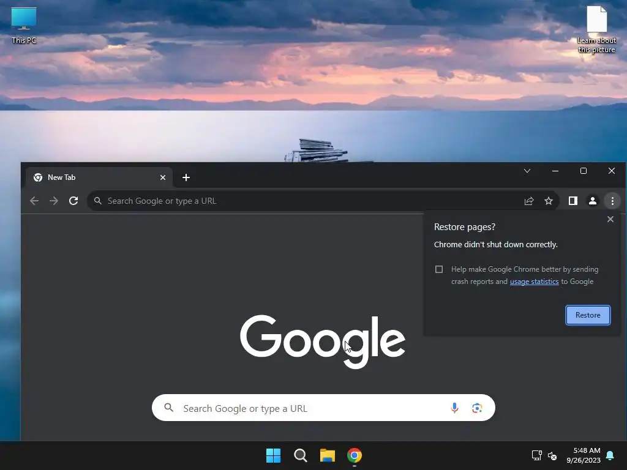Screen dimensions: 627x470
Task: Select the This PC desktop icon
Action: point(24,25)
